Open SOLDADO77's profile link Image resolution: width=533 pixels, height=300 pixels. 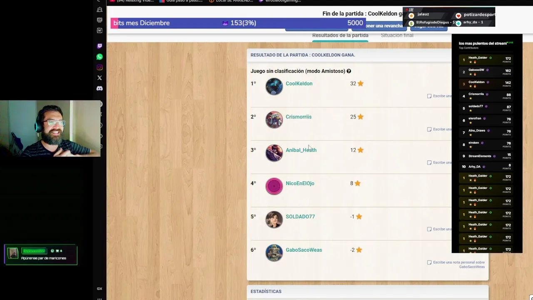300,217
